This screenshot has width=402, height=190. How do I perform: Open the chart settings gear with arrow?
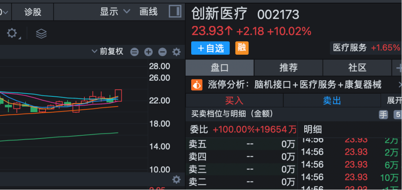pyautogui.click(x=13, y=33)
